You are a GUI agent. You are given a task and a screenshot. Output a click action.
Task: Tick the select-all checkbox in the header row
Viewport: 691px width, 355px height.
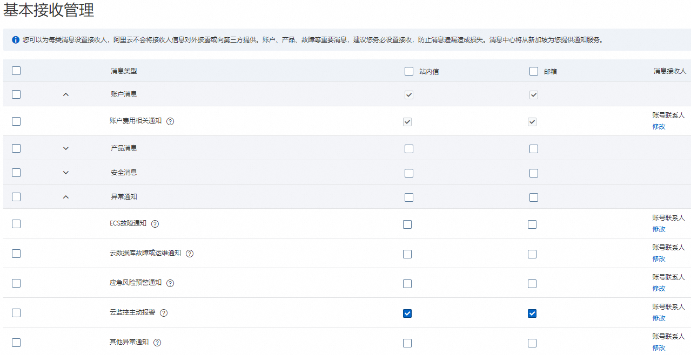pos(16,71)
